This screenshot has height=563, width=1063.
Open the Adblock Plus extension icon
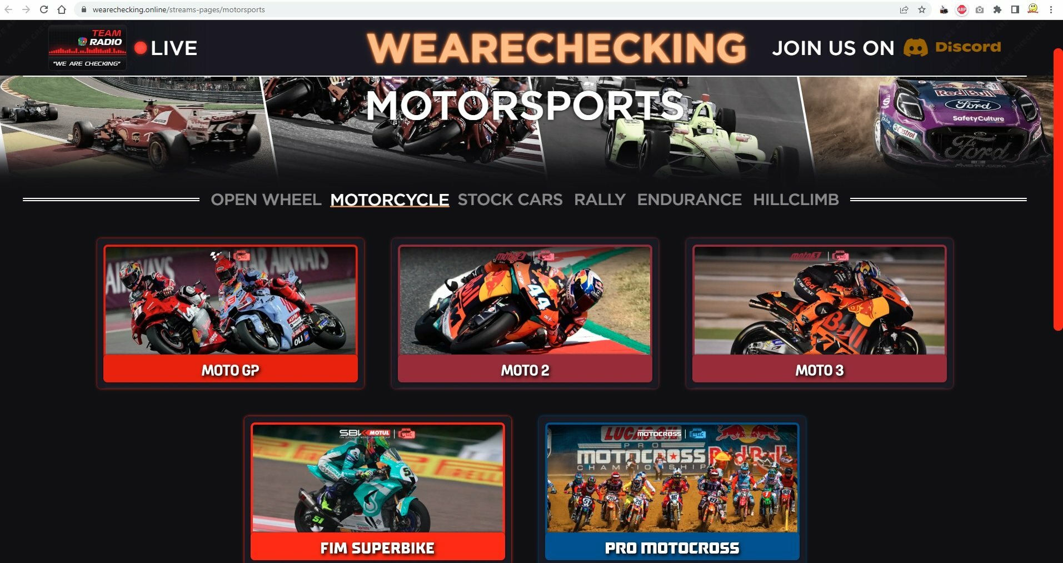tap(962, 9)
